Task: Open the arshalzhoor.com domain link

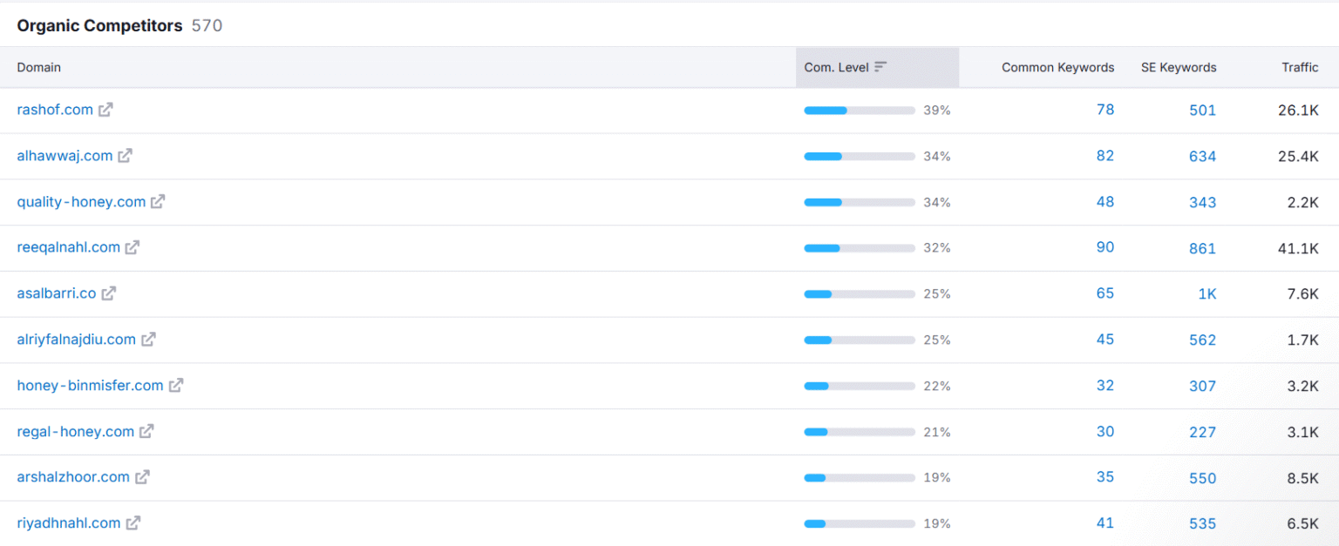Action: (73, 477)
